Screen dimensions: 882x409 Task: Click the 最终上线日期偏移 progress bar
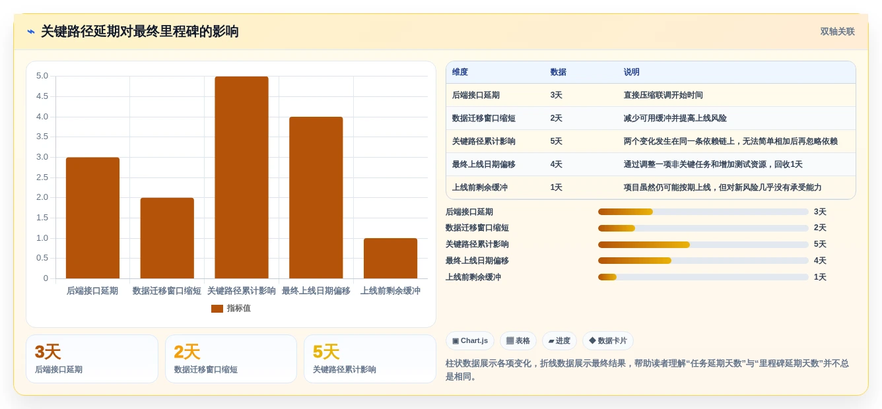pos(703,261)
